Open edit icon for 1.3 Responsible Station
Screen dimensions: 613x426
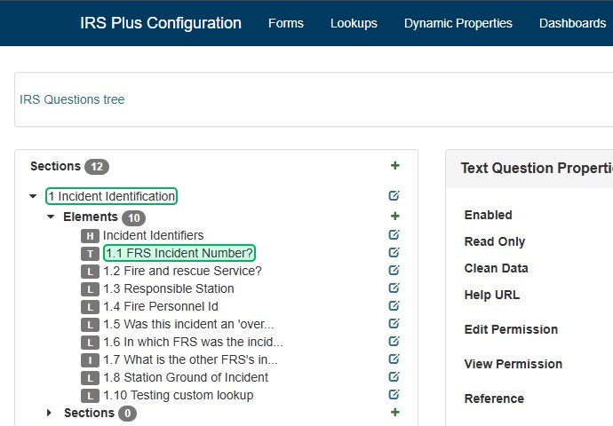click(394, 288)
